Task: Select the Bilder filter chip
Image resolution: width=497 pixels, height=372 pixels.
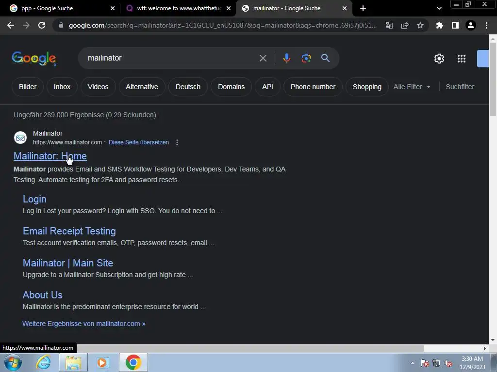Action: [x=28, y=87]
